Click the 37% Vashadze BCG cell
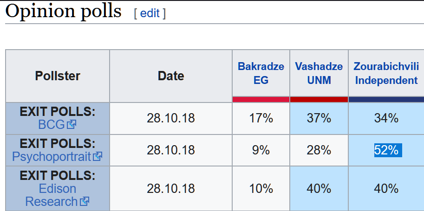This screenshot has width=424, height=211. pos(319,118)
